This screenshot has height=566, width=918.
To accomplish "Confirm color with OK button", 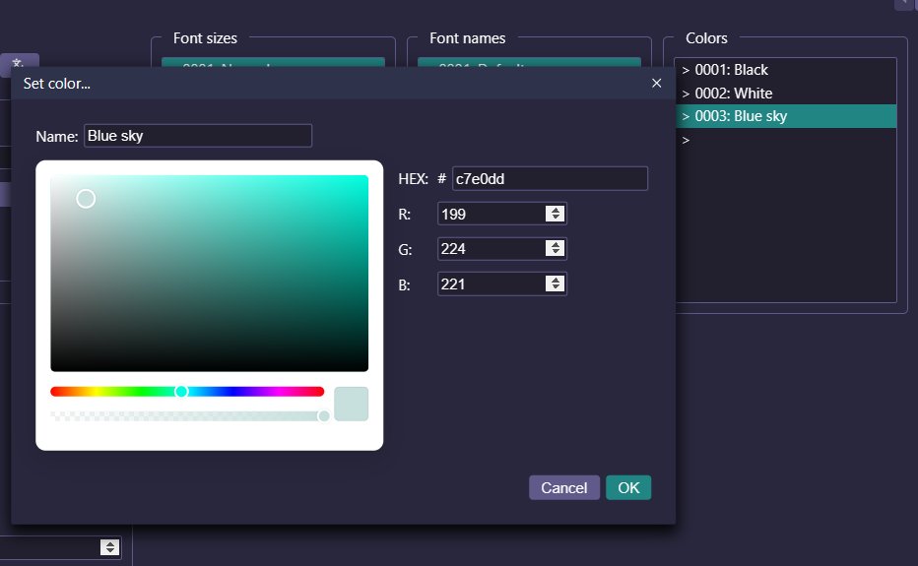I will click(628, 487).
